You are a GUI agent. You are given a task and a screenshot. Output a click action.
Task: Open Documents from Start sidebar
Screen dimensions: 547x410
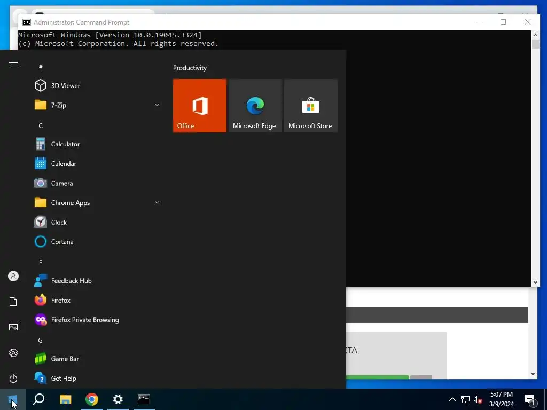click(x=13, y=302)
